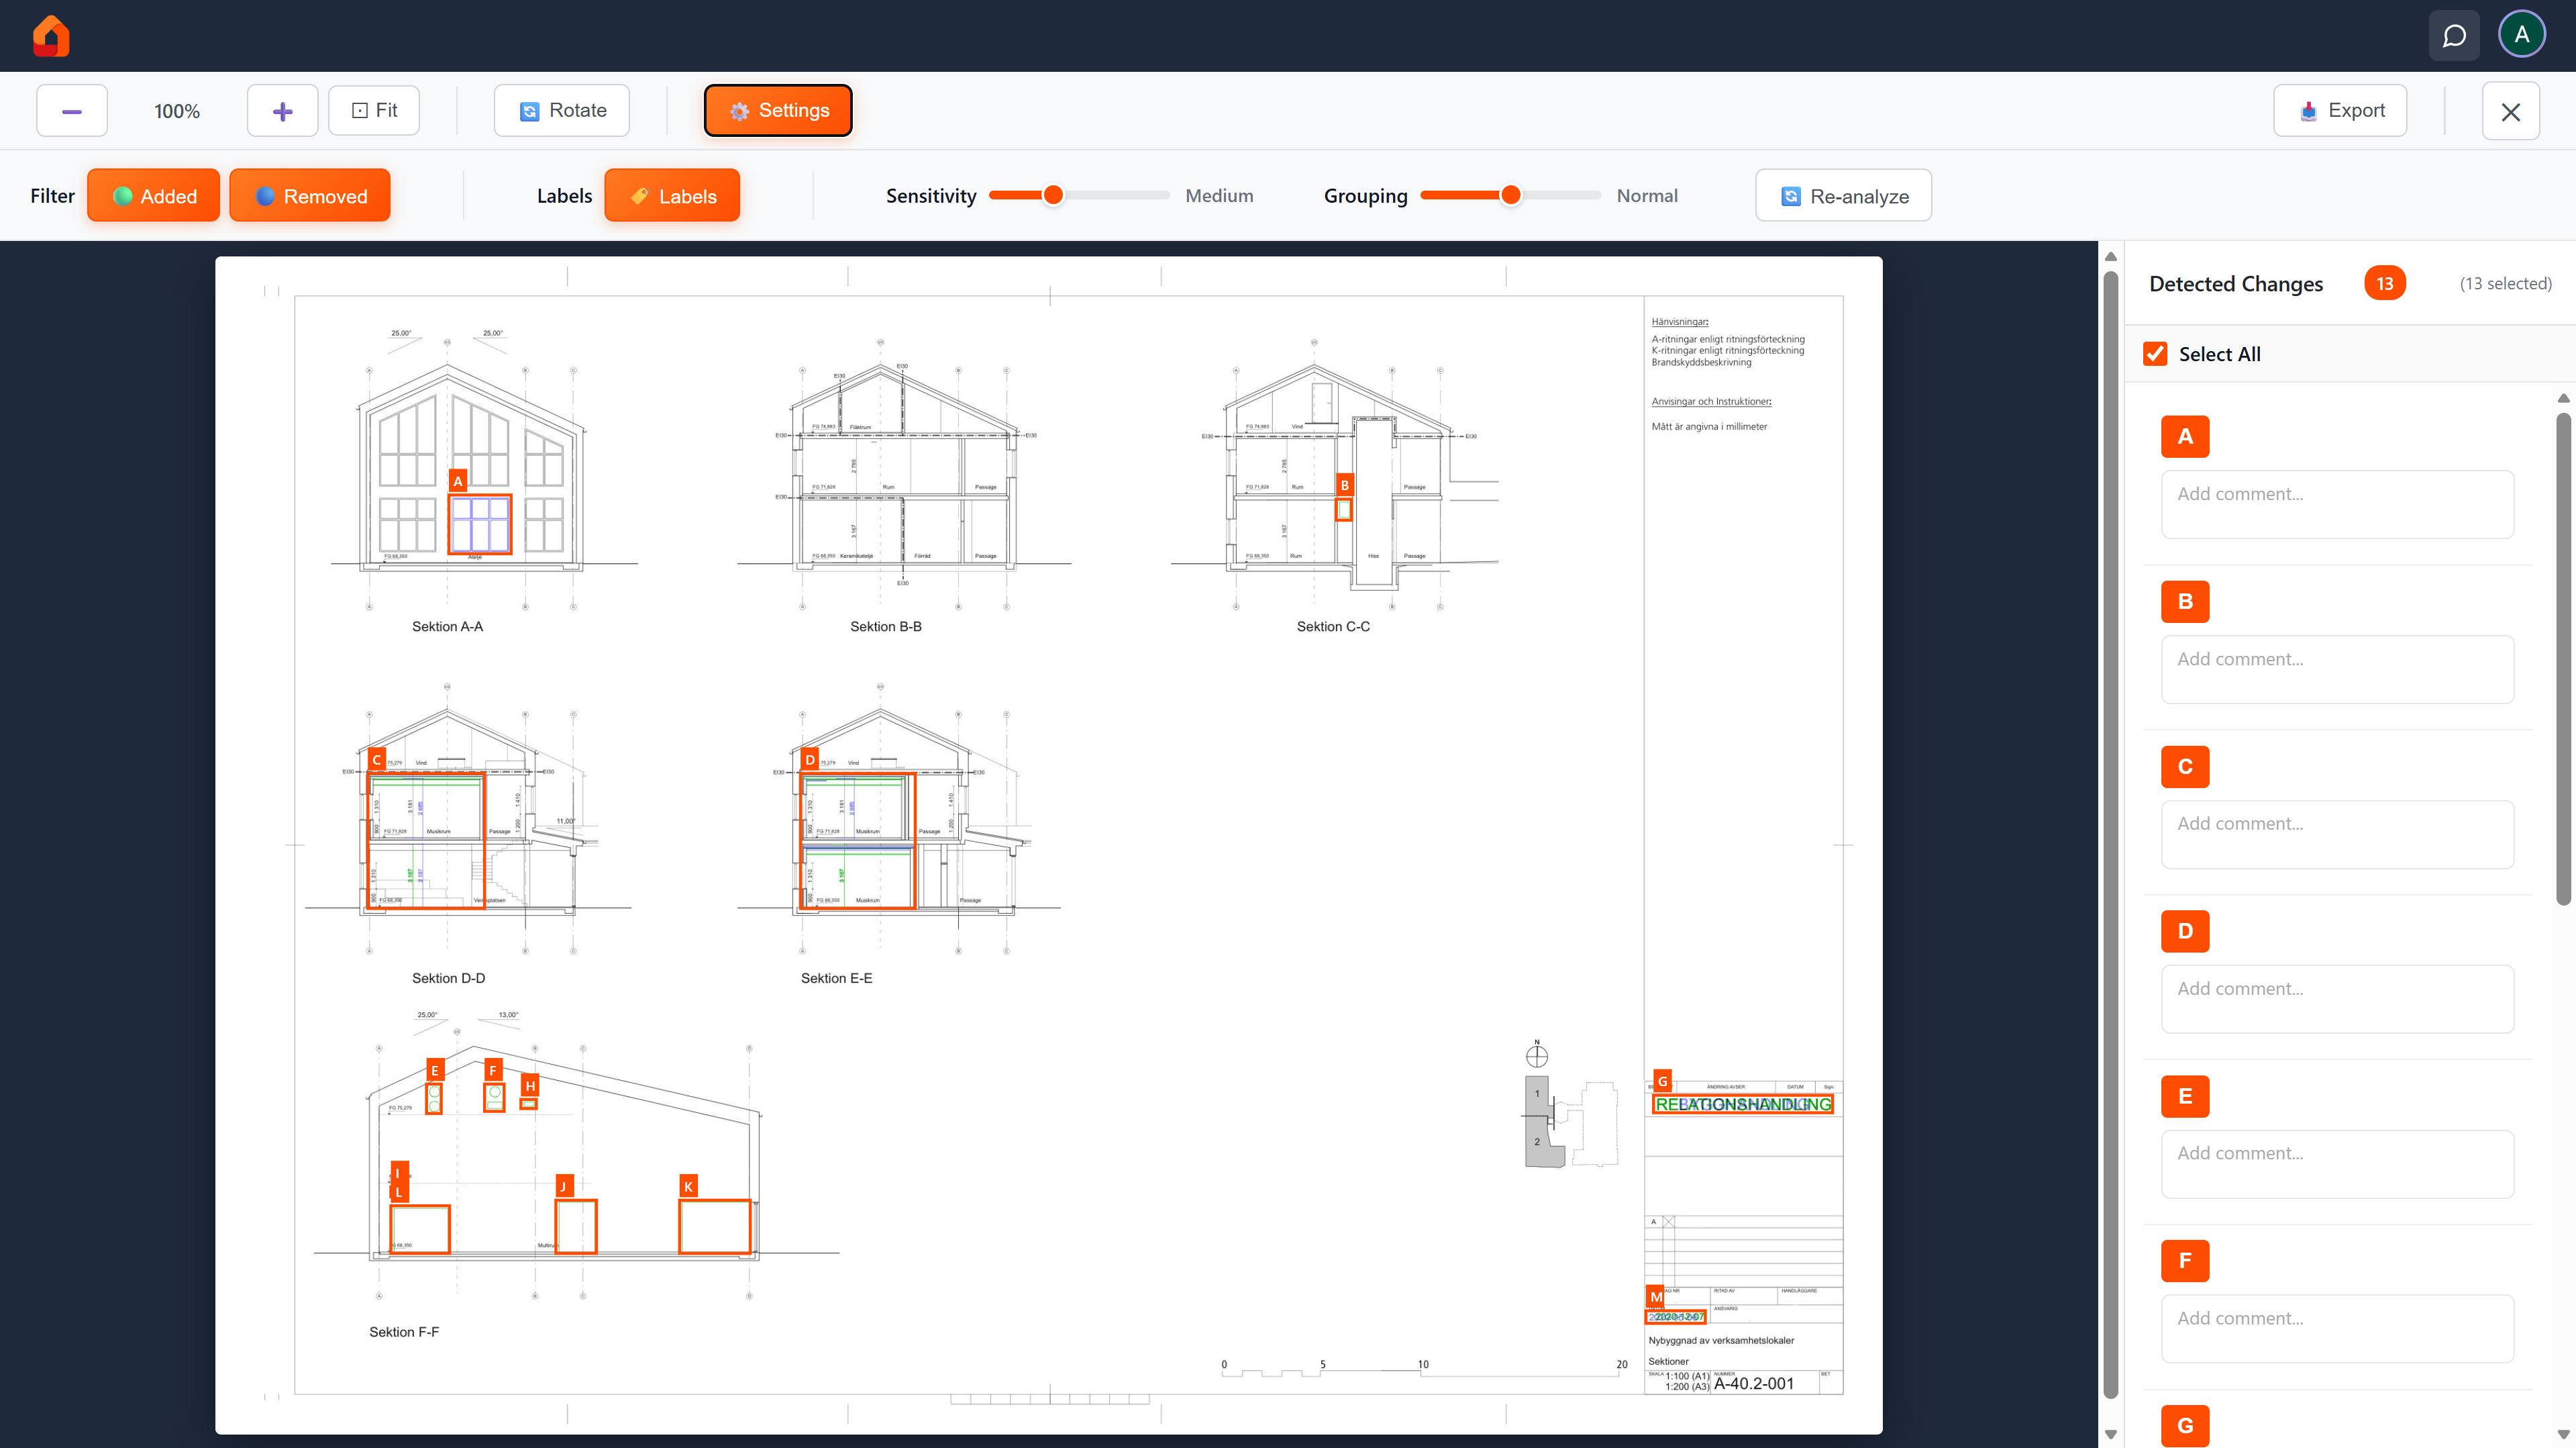Zoom in using the plus icon
This screenshot has height=1448, width=2576.
coord(282,110)
